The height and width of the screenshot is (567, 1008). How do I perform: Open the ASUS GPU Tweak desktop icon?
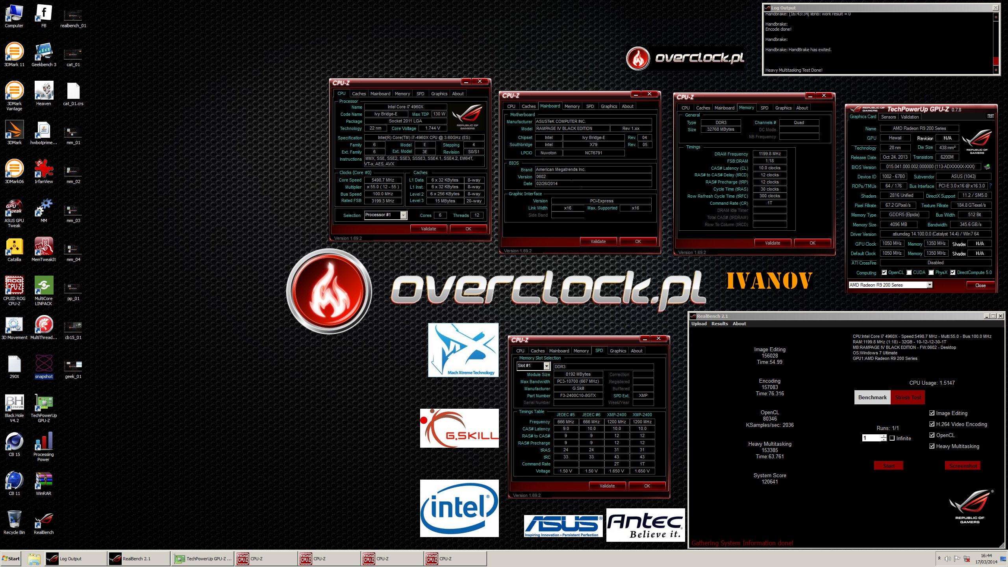tap(14, 213)
